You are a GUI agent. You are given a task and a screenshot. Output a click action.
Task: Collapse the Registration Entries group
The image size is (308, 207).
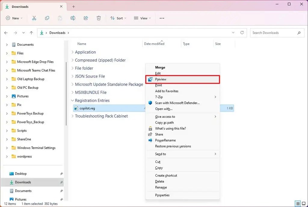[x=72, y=100]
